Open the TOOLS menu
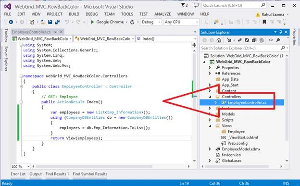 click(x=127, y=14)
